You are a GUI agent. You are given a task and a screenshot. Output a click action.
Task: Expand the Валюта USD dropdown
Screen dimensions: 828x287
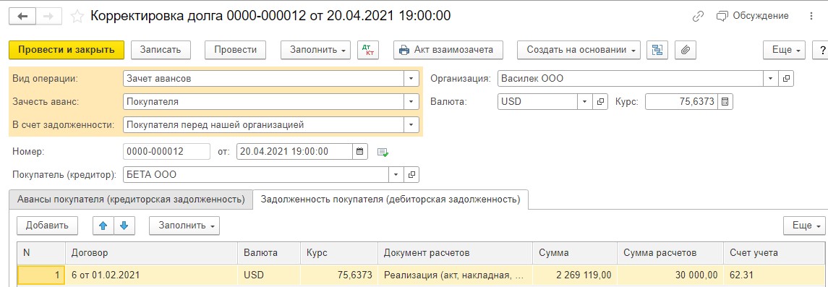pyautogui.click(x=584, y=102)
